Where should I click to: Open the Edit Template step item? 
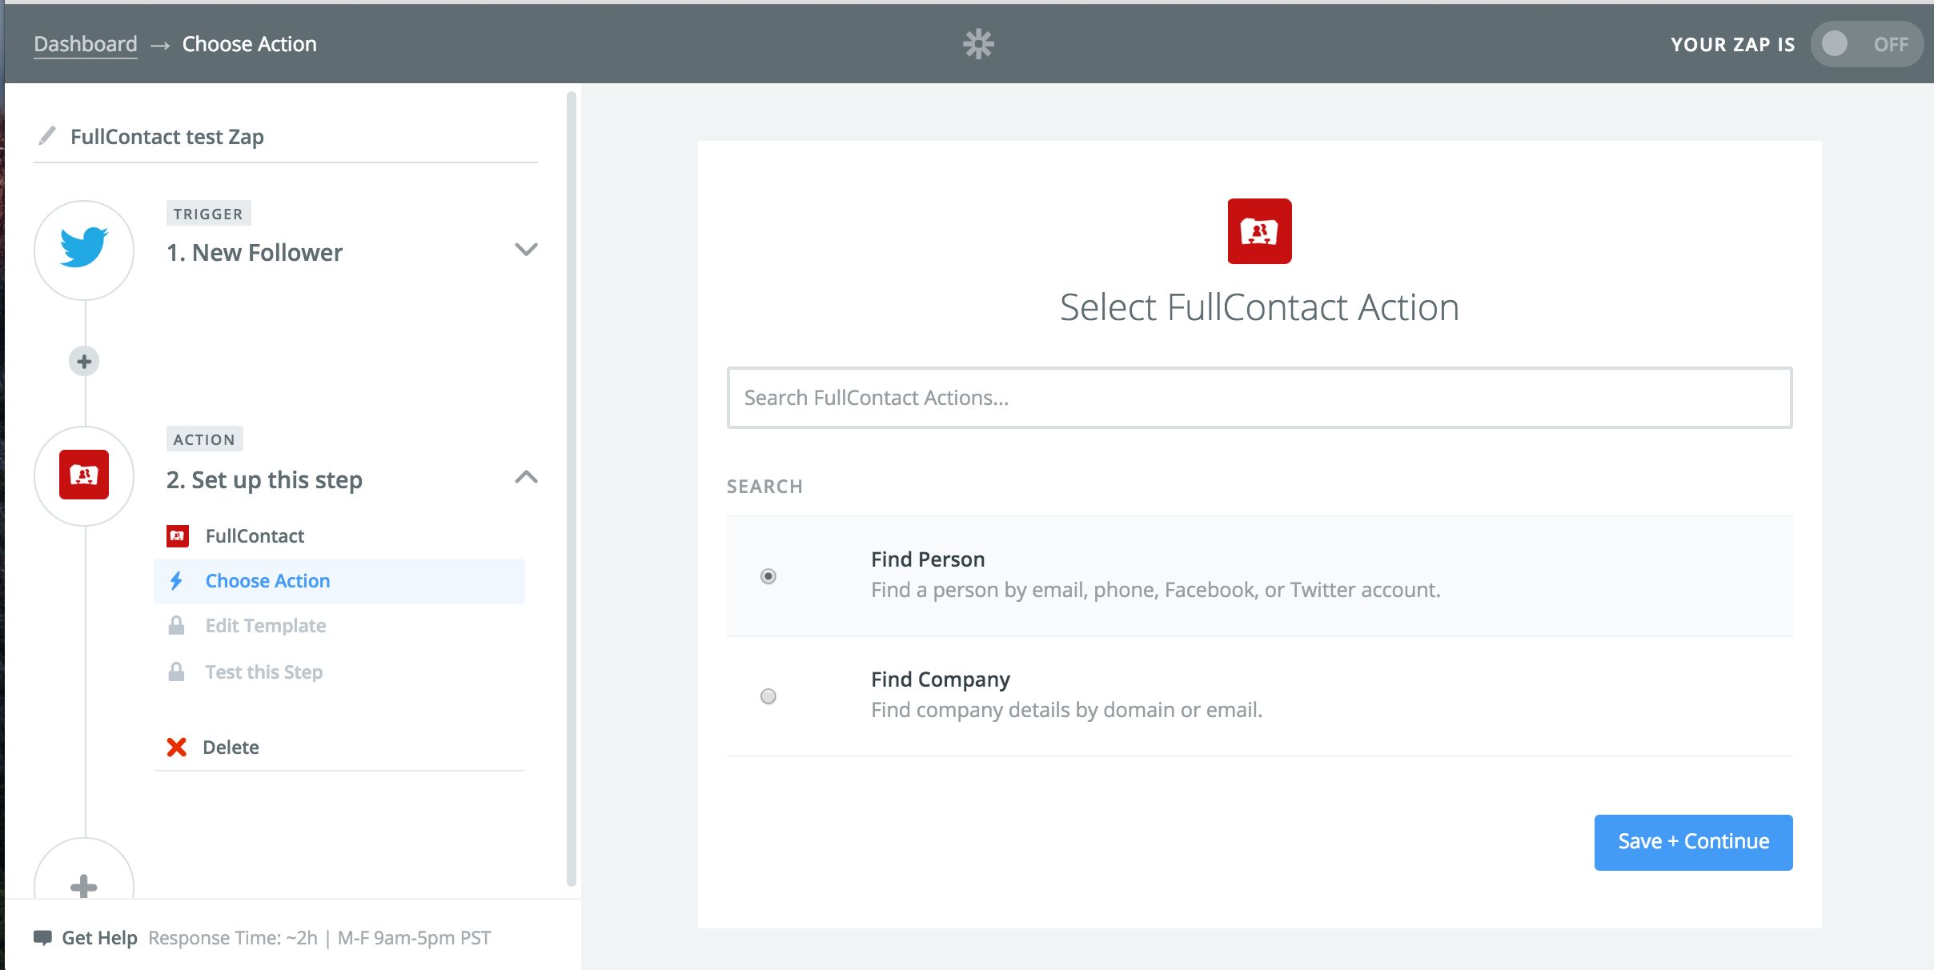pos(339,626)
